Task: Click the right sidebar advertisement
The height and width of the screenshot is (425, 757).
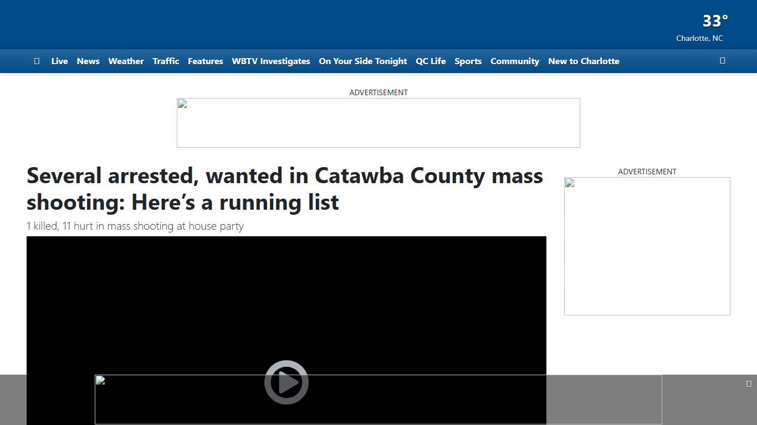Action: pos(647,246)
